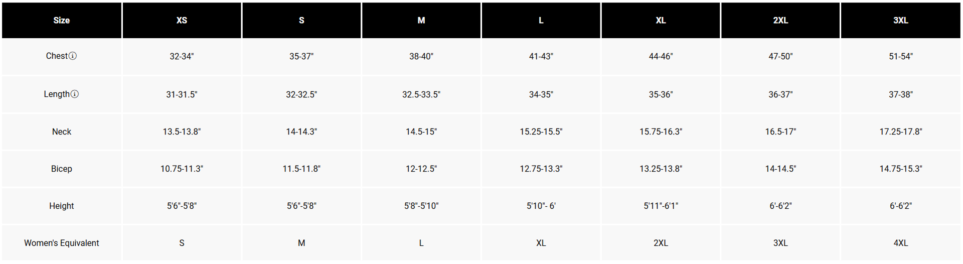Viewport: 963px width, 264px height.
Task: Click height value 5'10"- 6' cell
Action: coord(541,206)
